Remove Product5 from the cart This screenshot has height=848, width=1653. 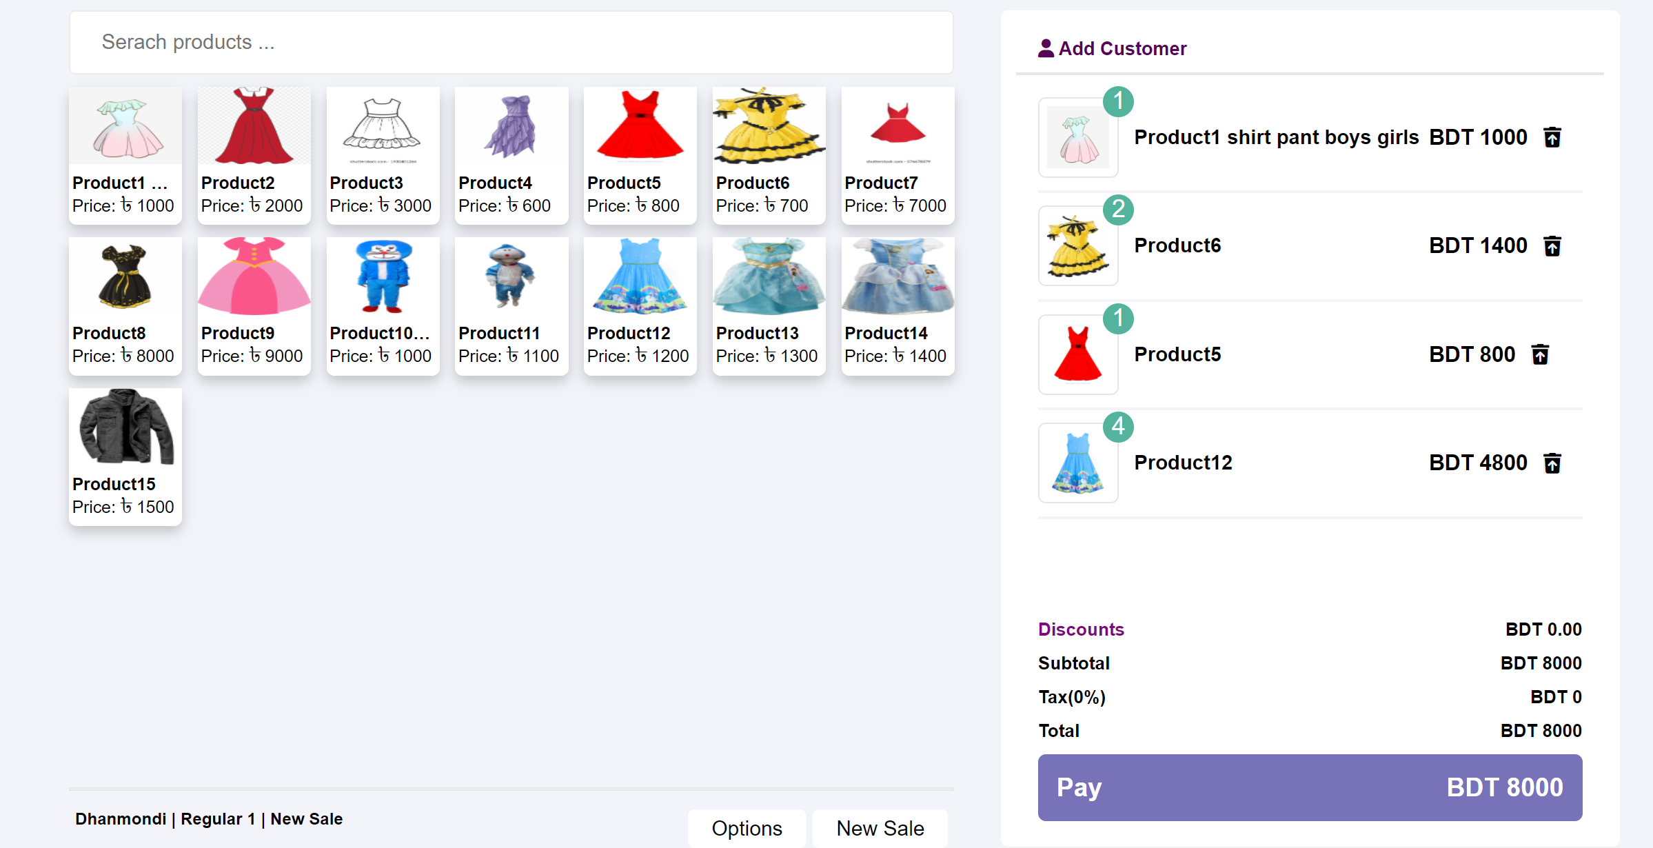pyautogui.click(x=1541, y=354)
